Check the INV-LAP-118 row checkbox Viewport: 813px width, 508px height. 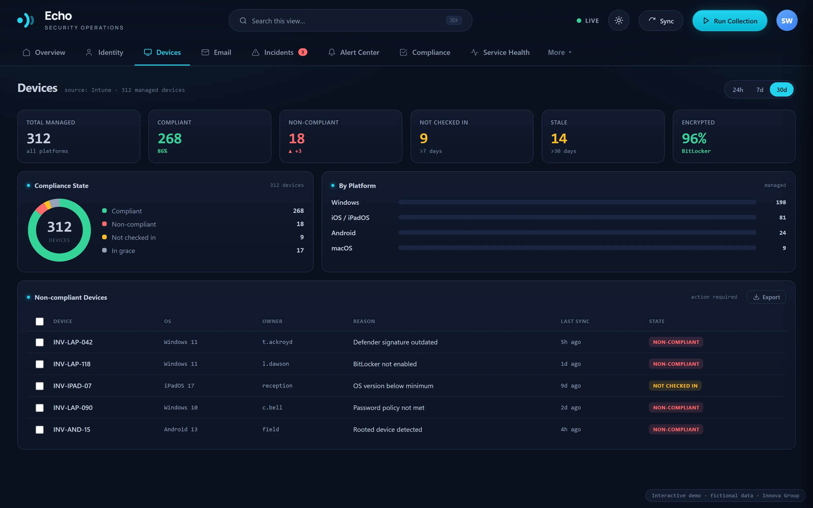[x=40, y=364]
